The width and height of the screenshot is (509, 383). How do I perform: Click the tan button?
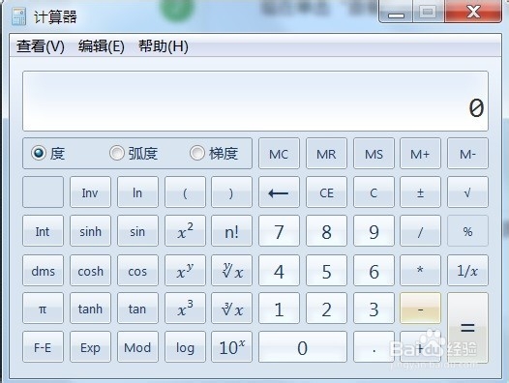pos(137,308)
